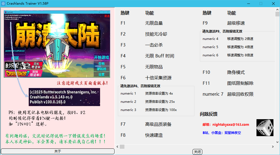Click the right column 功能 header
Screen dimensions: 280x155
[232, 13]
